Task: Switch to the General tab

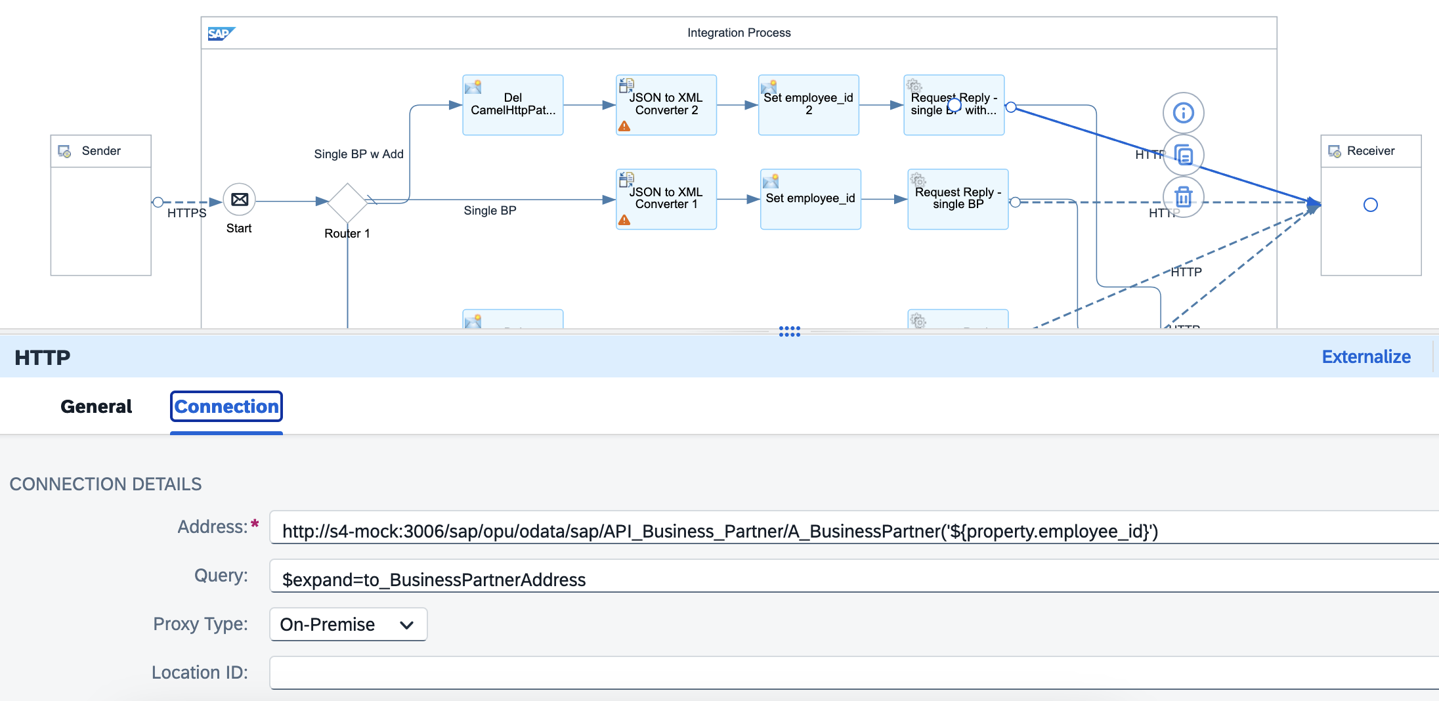Action: click(97, 407)
